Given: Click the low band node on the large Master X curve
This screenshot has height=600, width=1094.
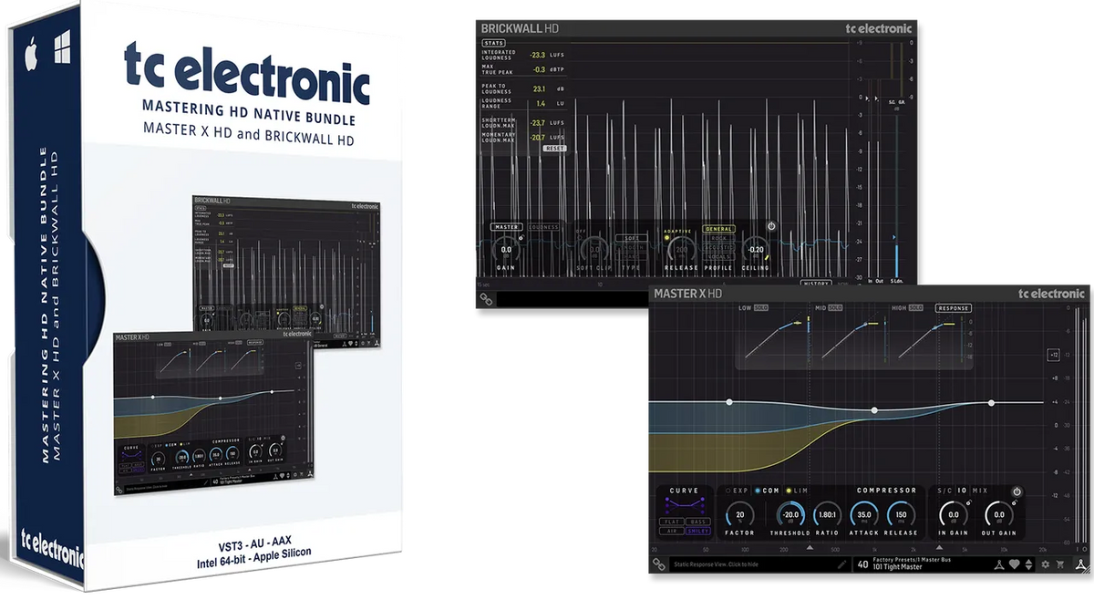Looking at the screenshot, I should click(728, 401).
